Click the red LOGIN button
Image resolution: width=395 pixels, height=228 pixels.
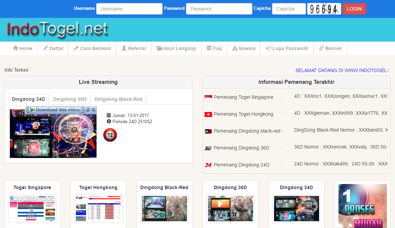pos(354,9)
